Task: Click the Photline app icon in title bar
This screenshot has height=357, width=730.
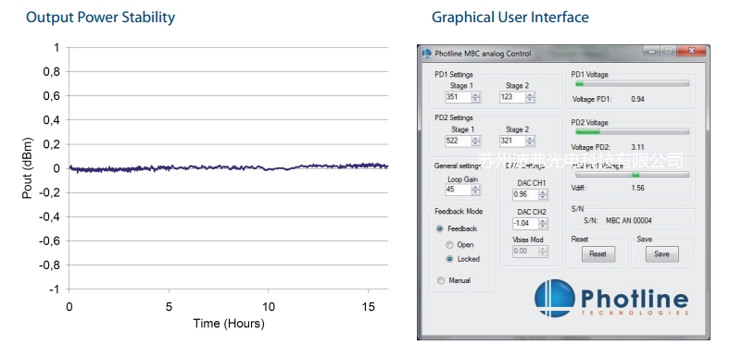Action: pos(426,54)
